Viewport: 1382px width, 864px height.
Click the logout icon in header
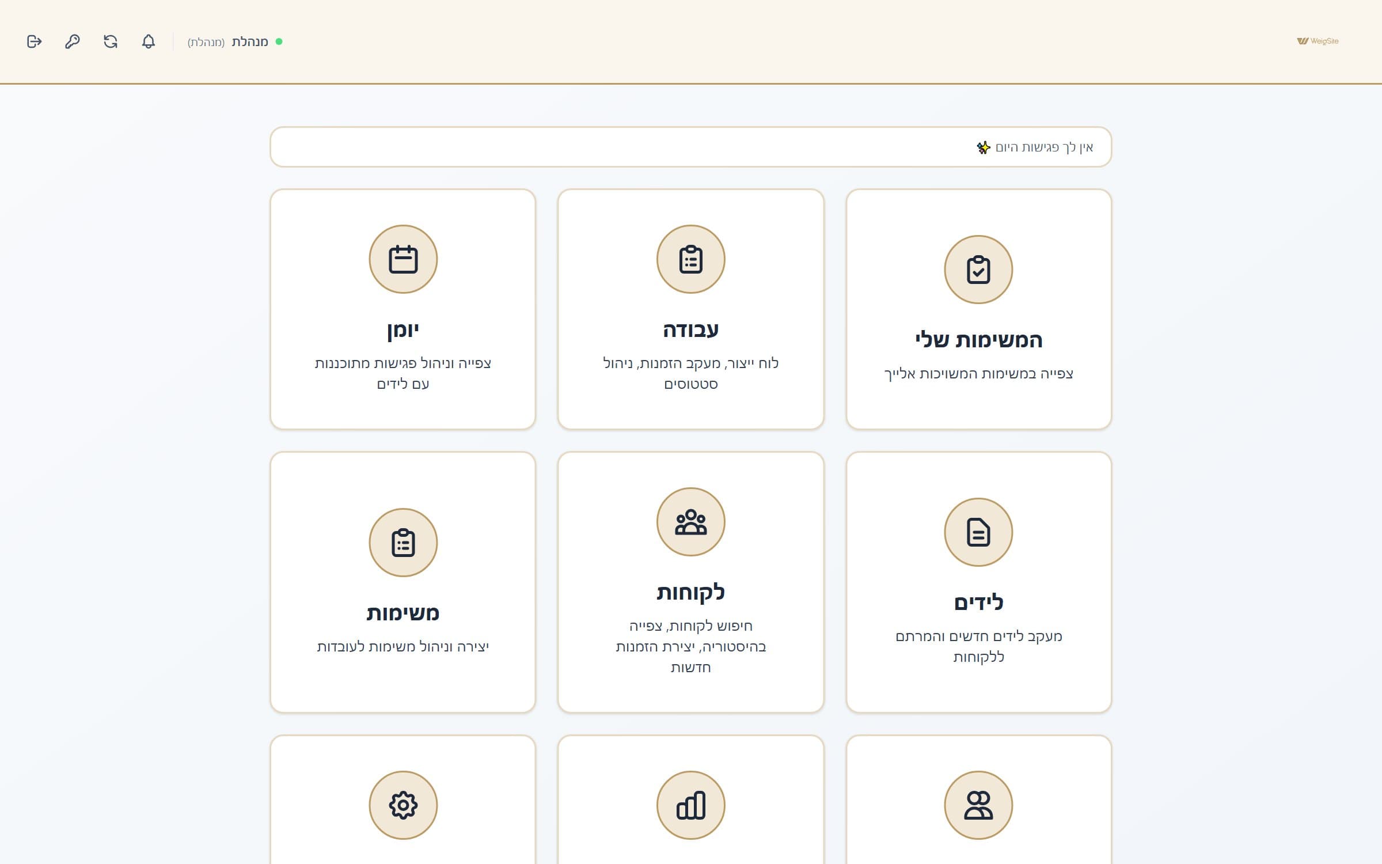tap(35, 41)
